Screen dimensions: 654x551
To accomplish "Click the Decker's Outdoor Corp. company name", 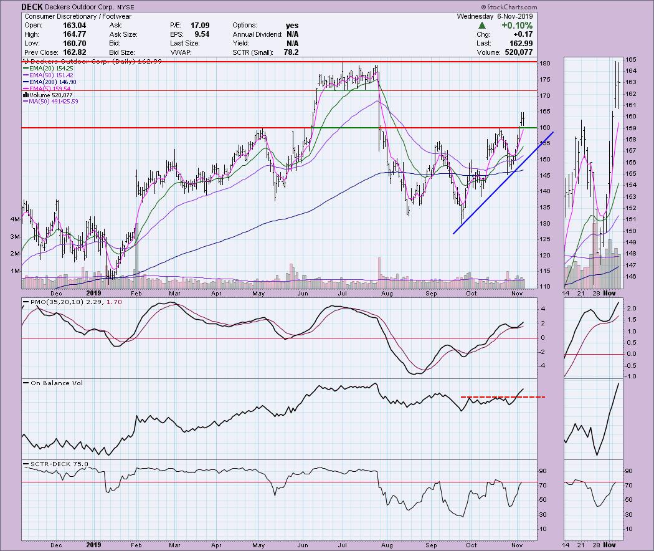I will point(79,7).
